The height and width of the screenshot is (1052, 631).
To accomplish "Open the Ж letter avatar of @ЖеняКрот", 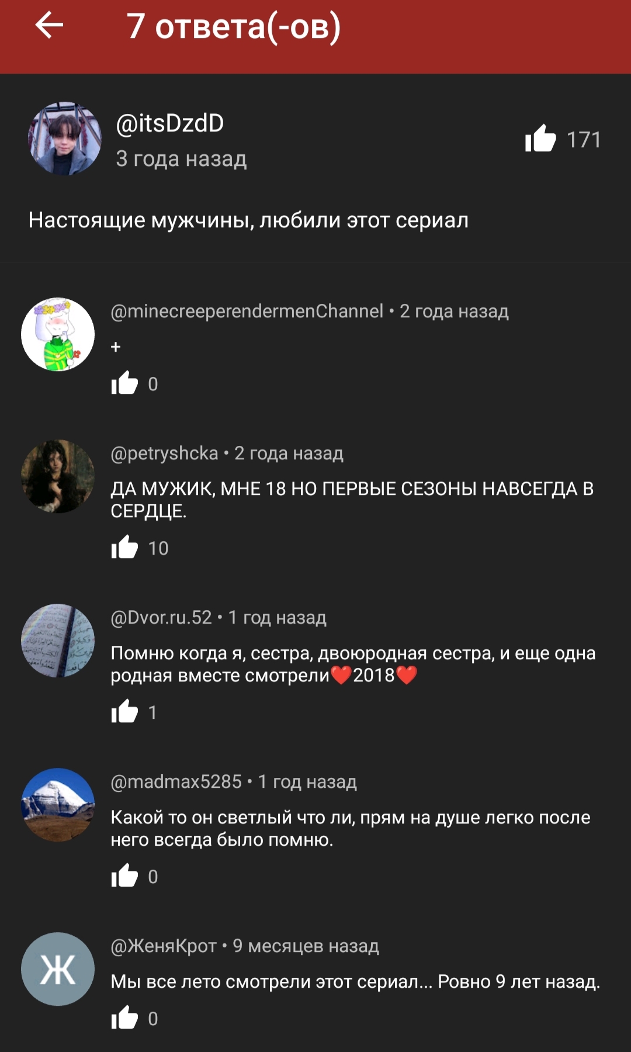I will coord(58,969).
